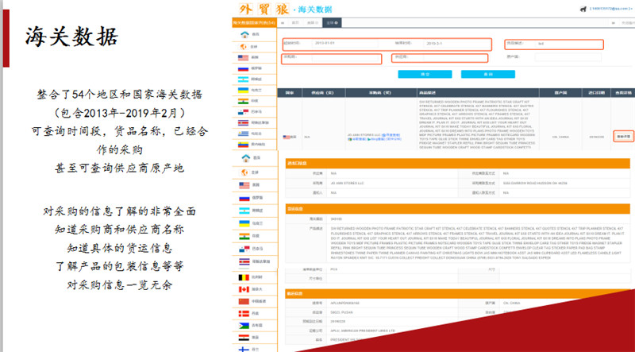The height and width of the screenshot is (352, 635).
Task: Pick the Argentina flag in the detail-page sidebar
Action: tap(244, 211)
